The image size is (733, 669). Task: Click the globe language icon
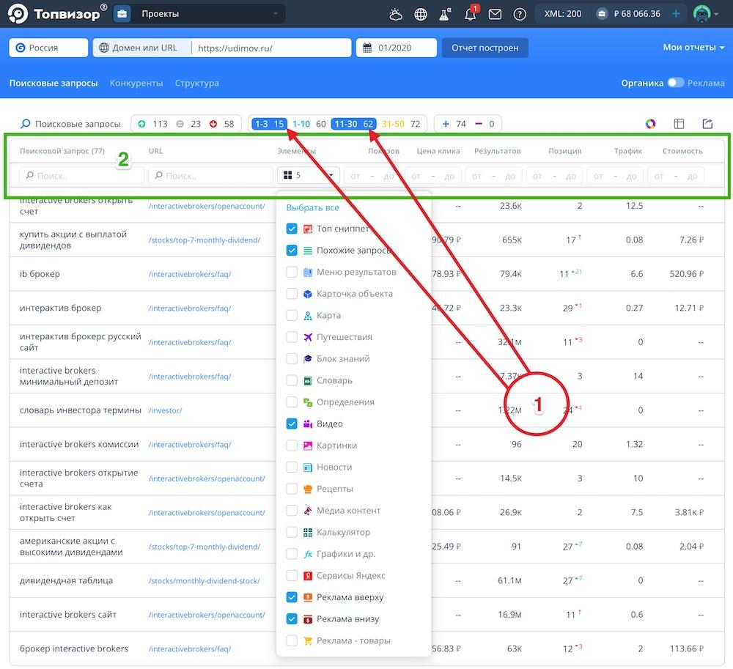pyautogui.click(x=421, y=14)
